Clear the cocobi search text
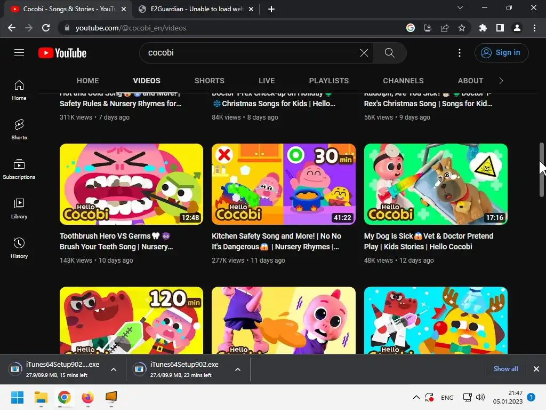This screenshot has height=410, width=546. click(x=364, y=53)
